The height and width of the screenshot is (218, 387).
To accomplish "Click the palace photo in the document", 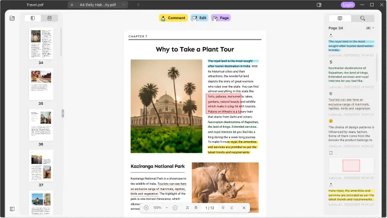I will (x=166, y=106).
